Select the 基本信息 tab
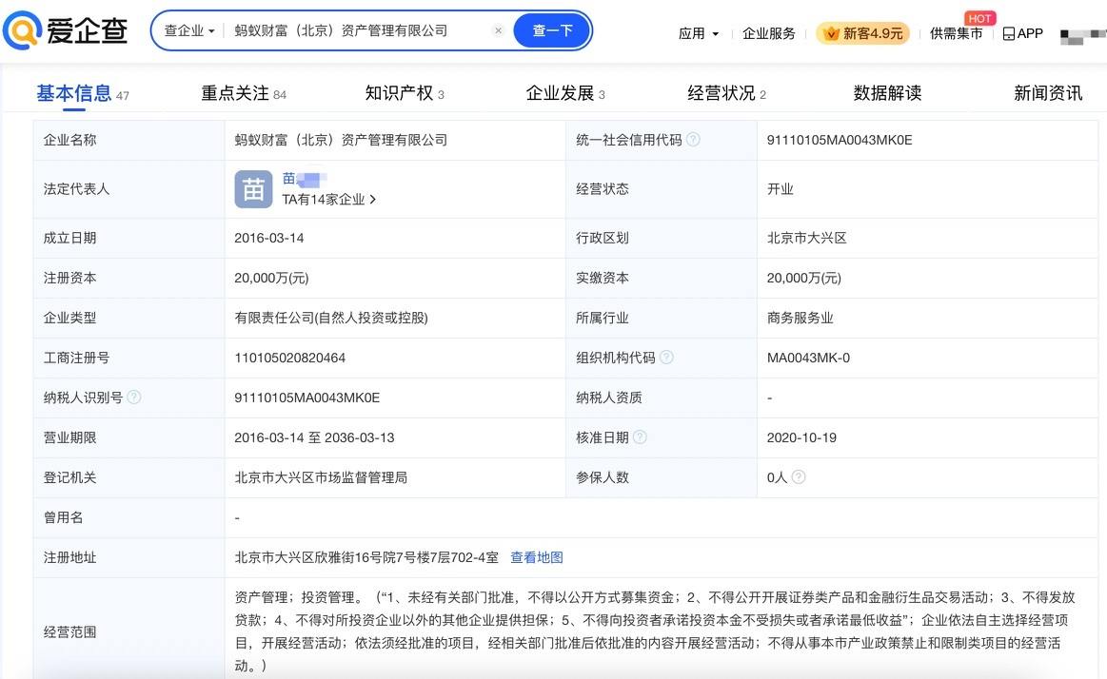Screen dimensions: 1107x679 coord(83,93)
